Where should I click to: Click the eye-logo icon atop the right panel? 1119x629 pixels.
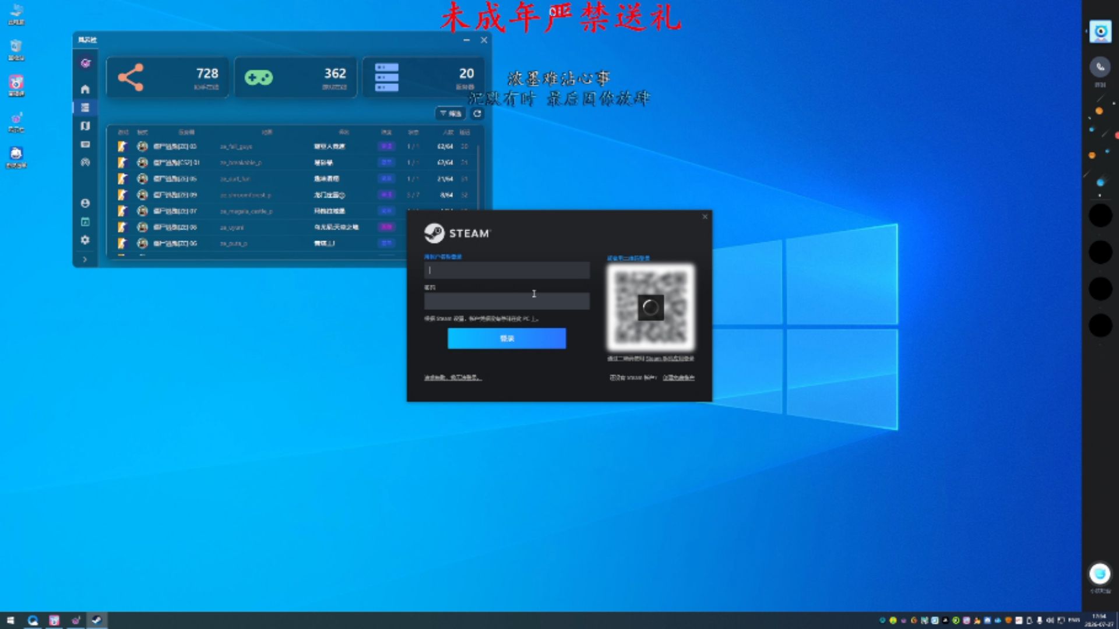click(x=1100, y=31)
